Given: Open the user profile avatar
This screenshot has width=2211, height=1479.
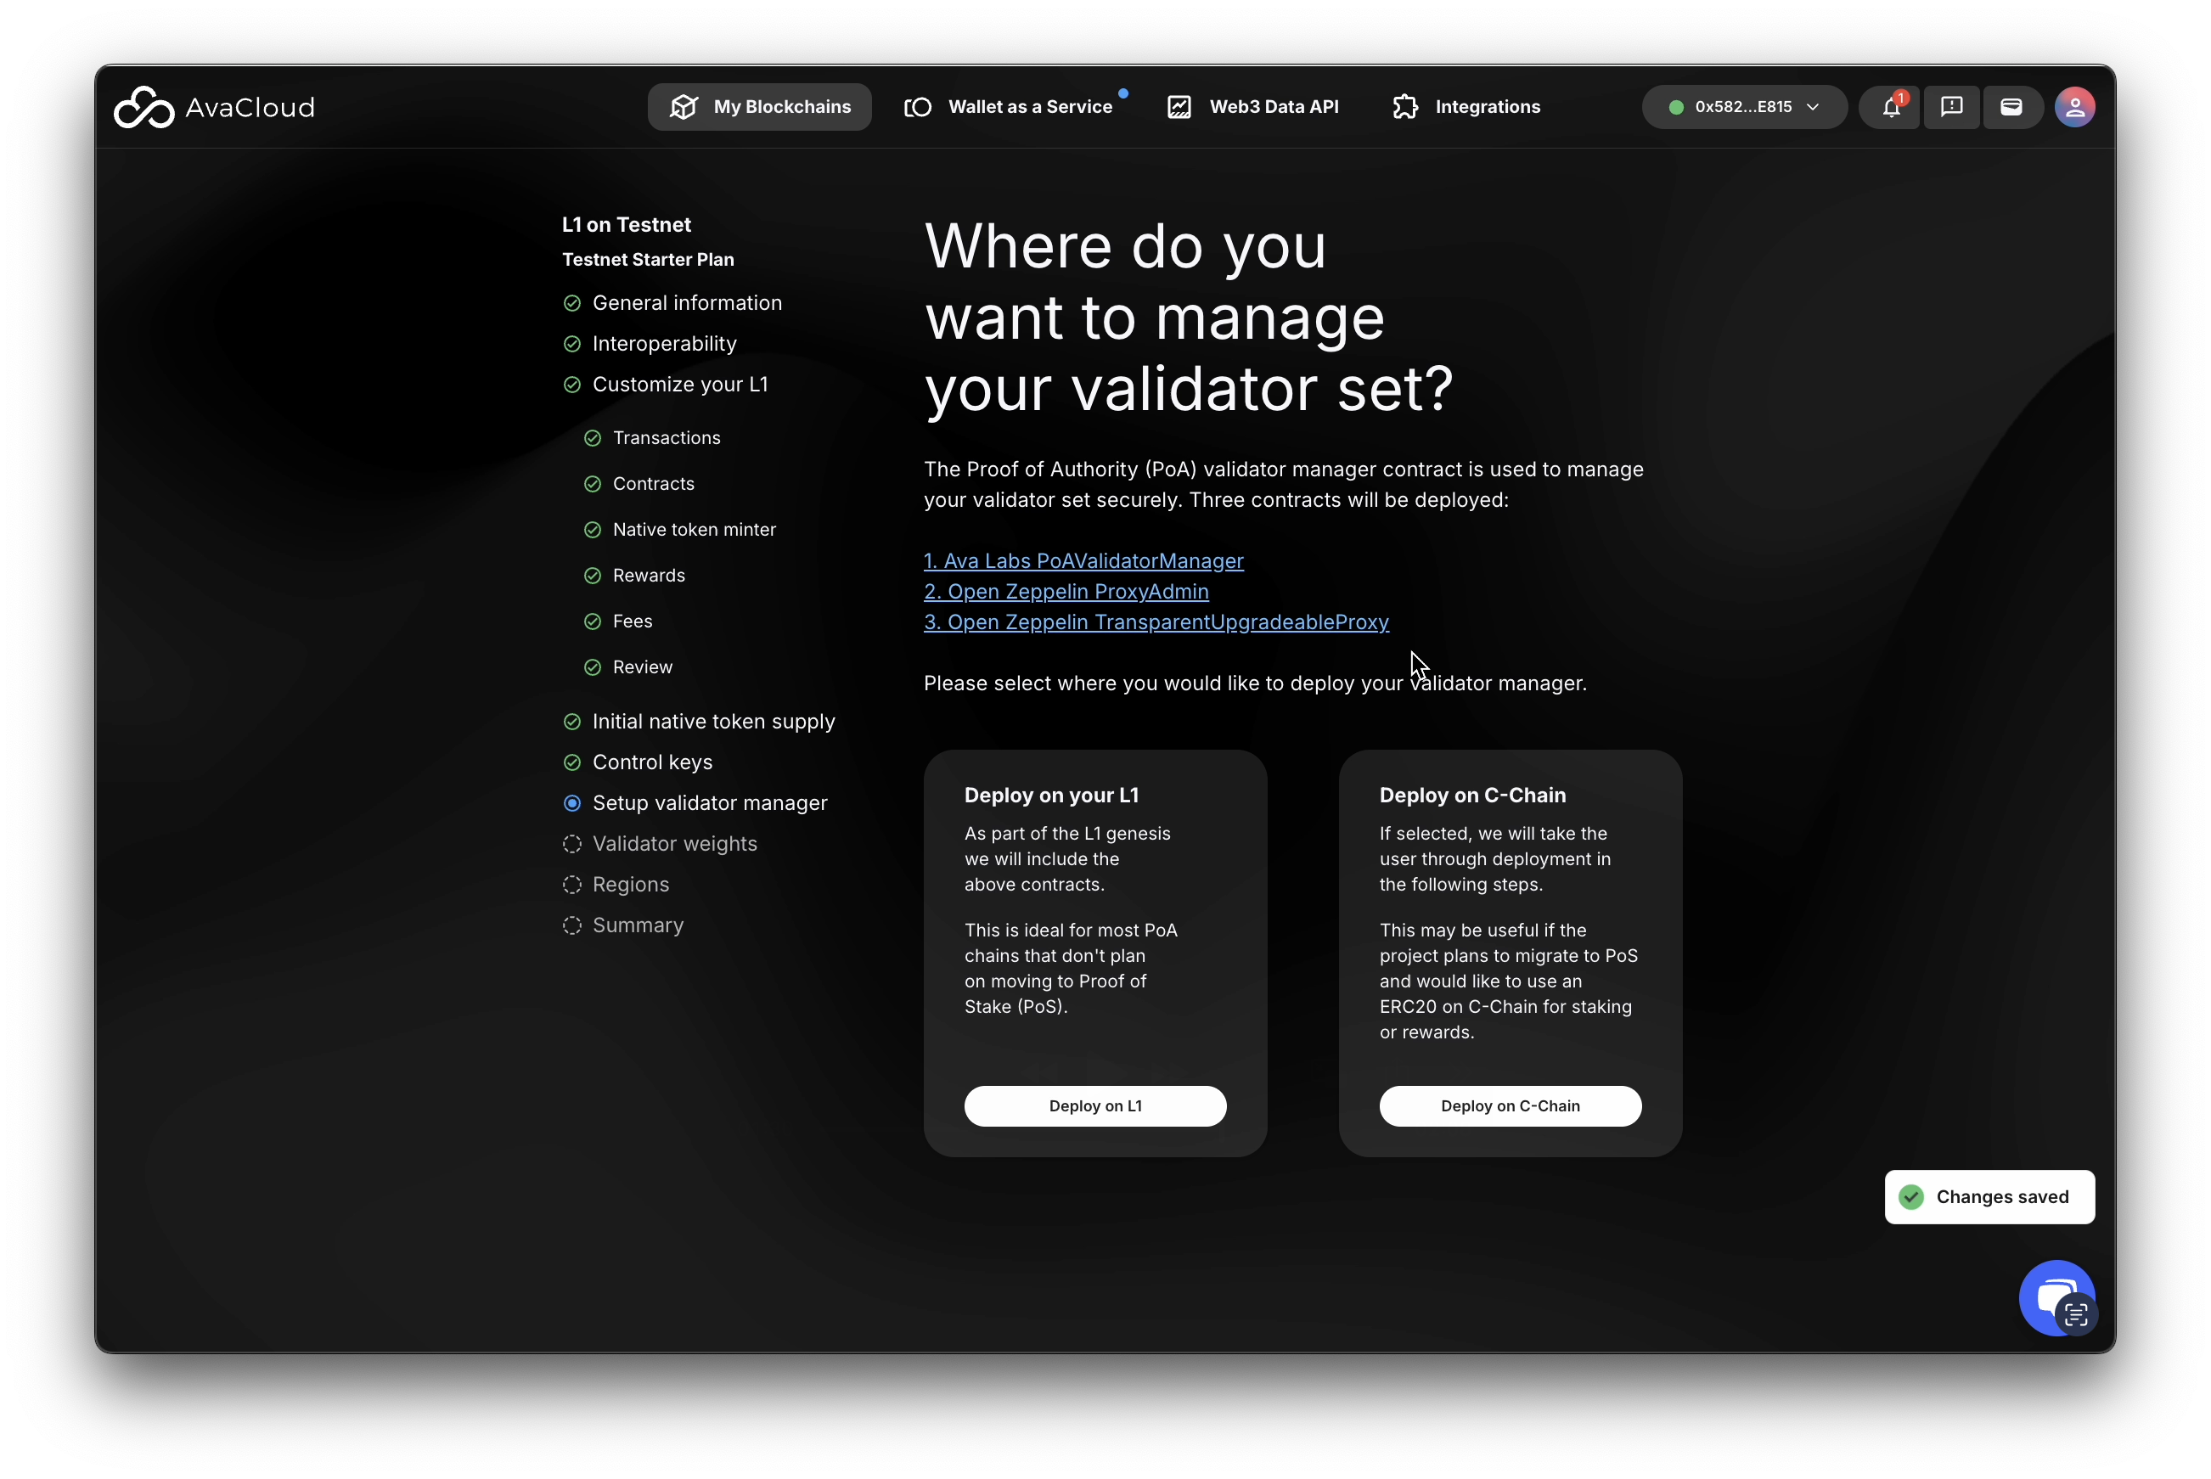Looking at the screenshot, I should pos(2074,108).
